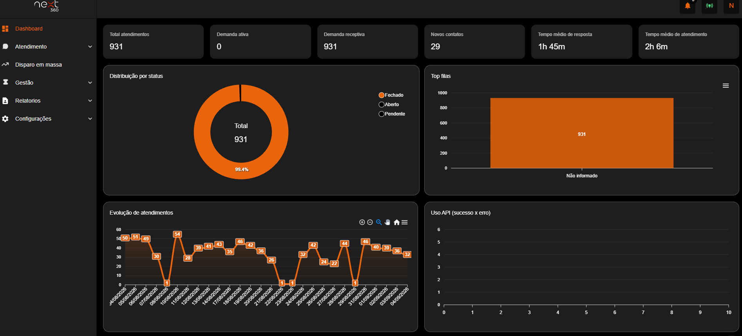Click the Relatorios document icon
The width and height of the screenshot is (742, 336).
click(5, 101)
